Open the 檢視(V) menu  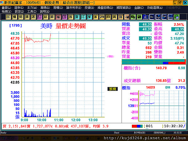pos(7,12)
